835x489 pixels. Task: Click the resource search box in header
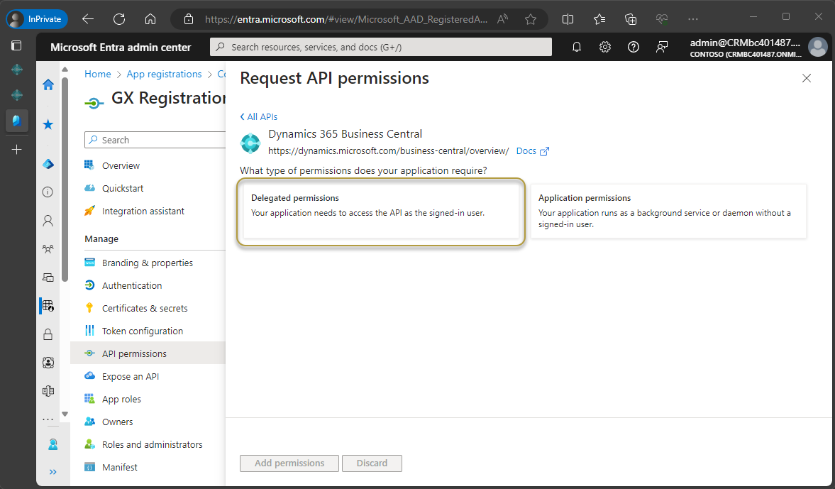coord(381,47)
